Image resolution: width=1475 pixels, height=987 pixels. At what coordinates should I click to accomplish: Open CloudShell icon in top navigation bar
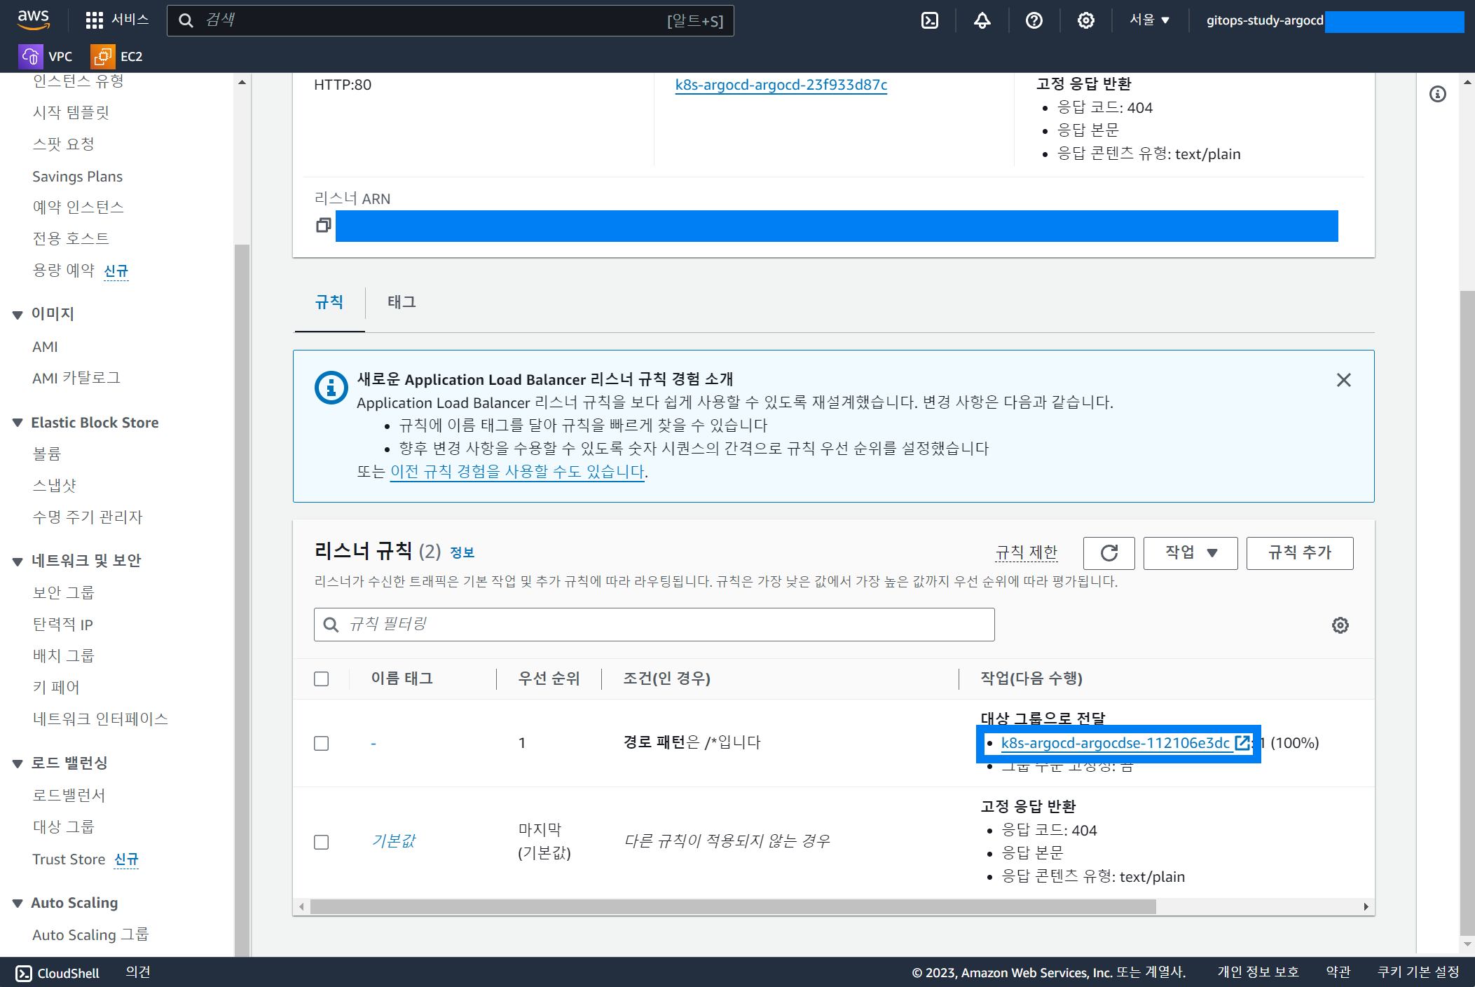(929, 20)
